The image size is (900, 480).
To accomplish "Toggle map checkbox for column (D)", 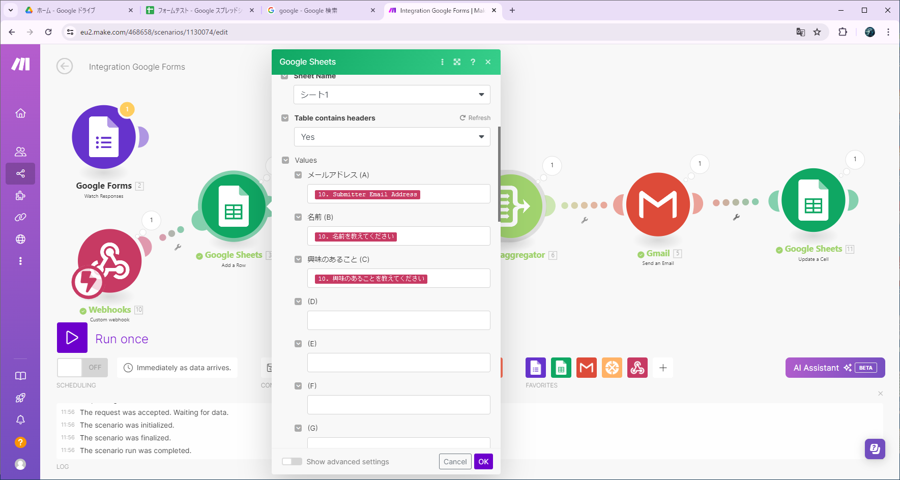I will click(298, 302).
